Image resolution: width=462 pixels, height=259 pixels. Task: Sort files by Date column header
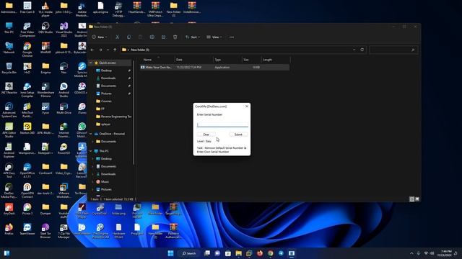pyautogui.click(x=194, y=60)
